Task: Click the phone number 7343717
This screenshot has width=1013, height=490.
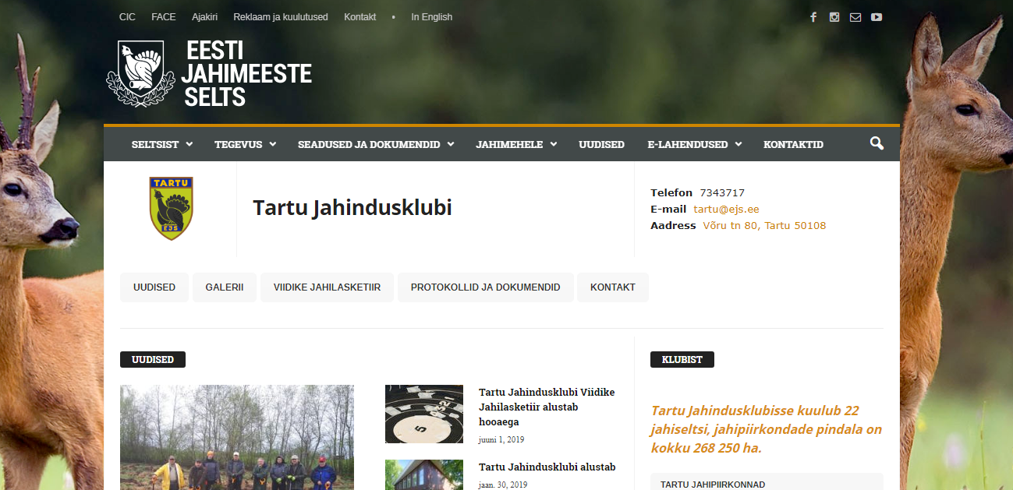Action: tap(722, 192)
